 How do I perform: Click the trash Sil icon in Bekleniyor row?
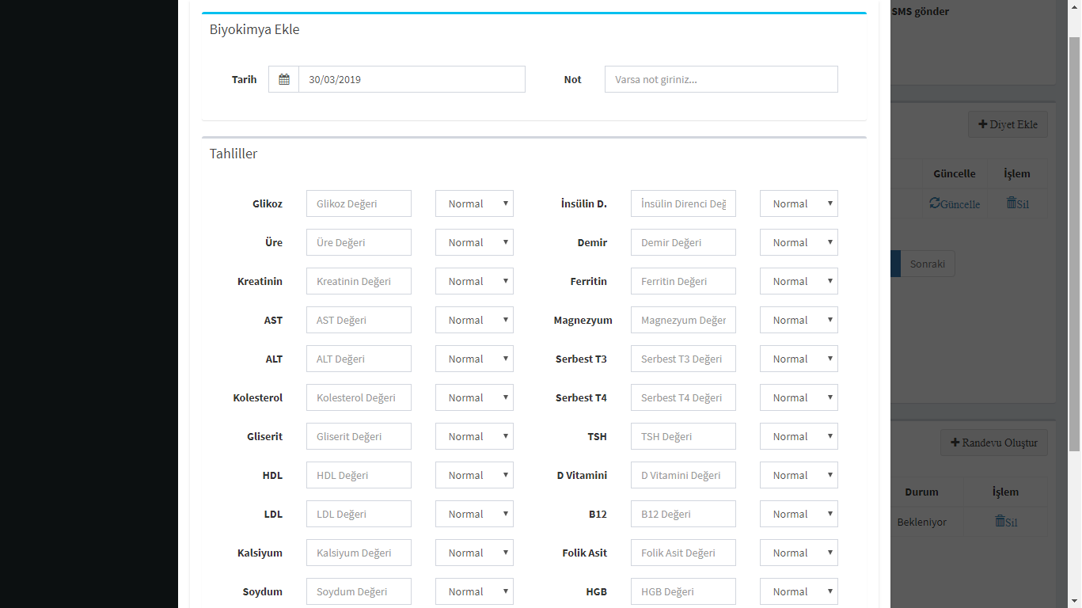(1000, 522)
